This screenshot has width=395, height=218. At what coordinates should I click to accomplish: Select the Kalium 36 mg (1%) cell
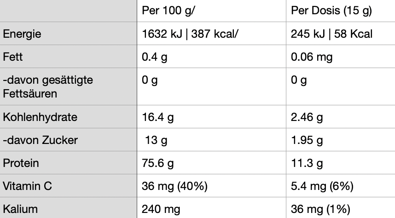coord(341,208)
